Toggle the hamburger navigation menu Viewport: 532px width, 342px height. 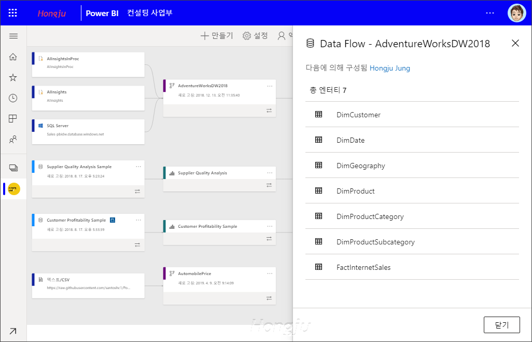pos(13,36)
